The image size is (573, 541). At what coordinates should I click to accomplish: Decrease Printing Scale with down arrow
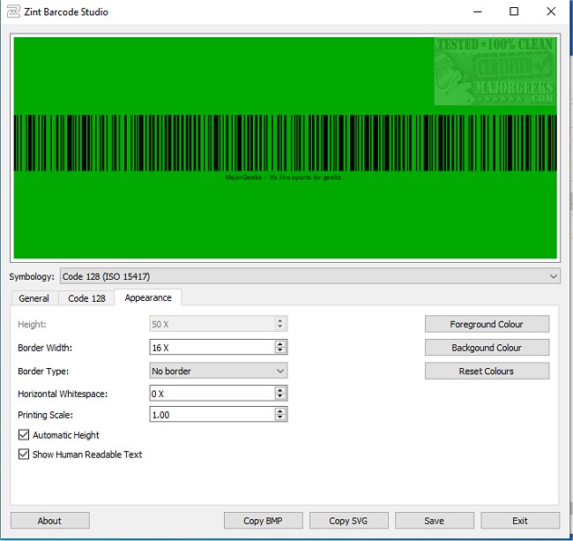coord(280,417)
